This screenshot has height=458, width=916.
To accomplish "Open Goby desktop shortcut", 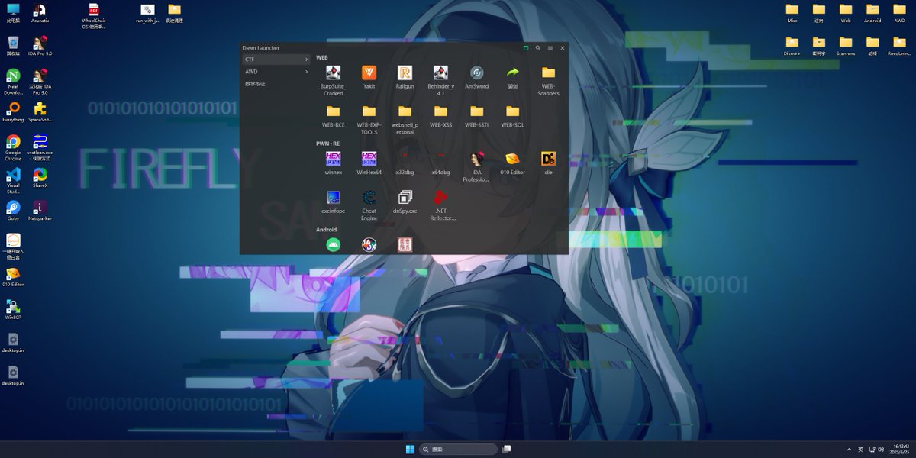I will pyautogui.click(x=13, y=210).
